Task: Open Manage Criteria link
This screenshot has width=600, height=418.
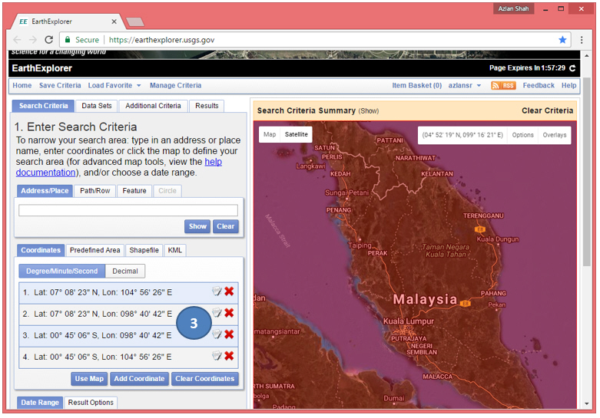Action: click(176, 86)
